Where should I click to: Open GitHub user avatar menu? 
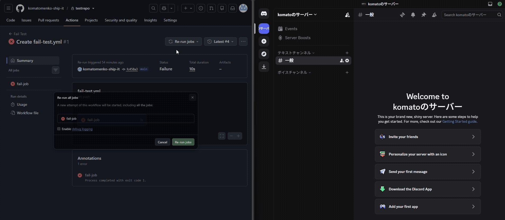243,8
